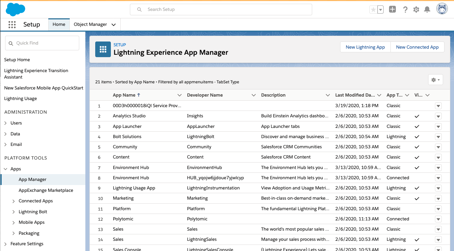Image resolution: width=454 pixels, height=251 pixels.
Task: Select the Home tab
Action: (x=59, y=24)
